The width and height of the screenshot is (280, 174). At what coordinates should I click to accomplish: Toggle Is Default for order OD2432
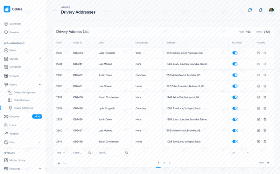[x=235, y=75]
